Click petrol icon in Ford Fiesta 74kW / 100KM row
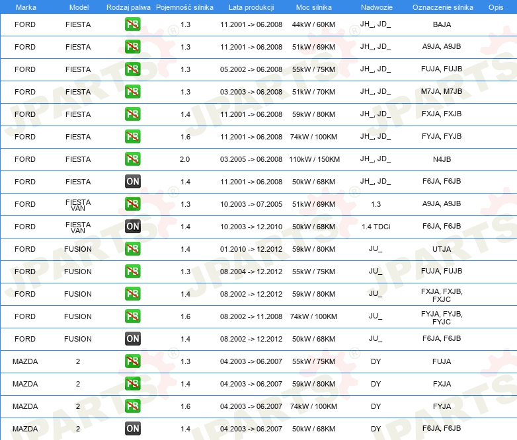This screenshot has width=517, height=440. pos(132,137)
